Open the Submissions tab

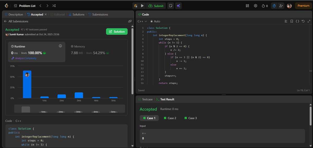pos(98,15)
